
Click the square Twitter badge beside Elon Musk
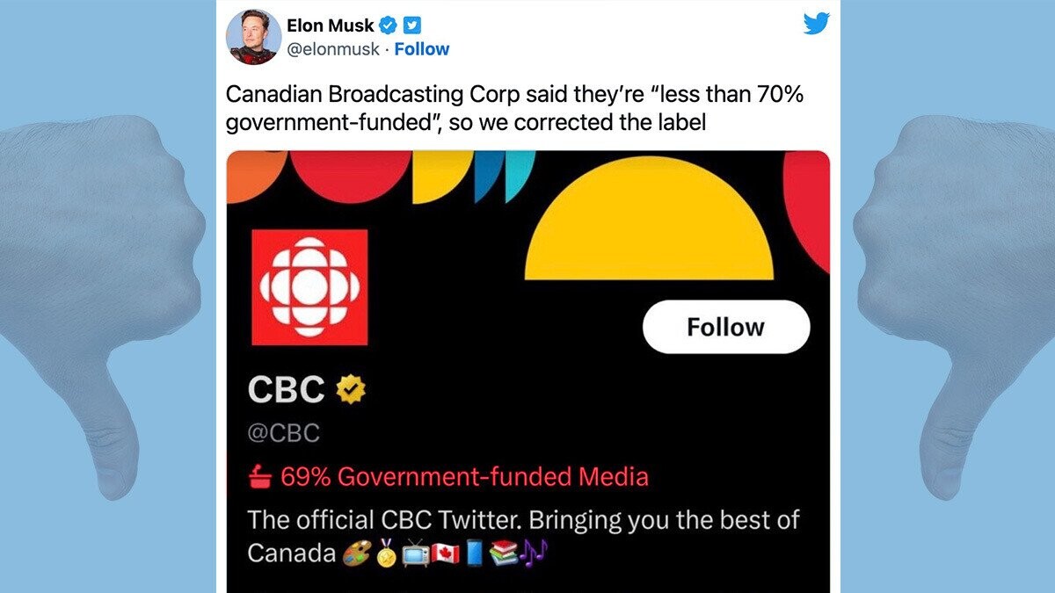pos(411,25)
